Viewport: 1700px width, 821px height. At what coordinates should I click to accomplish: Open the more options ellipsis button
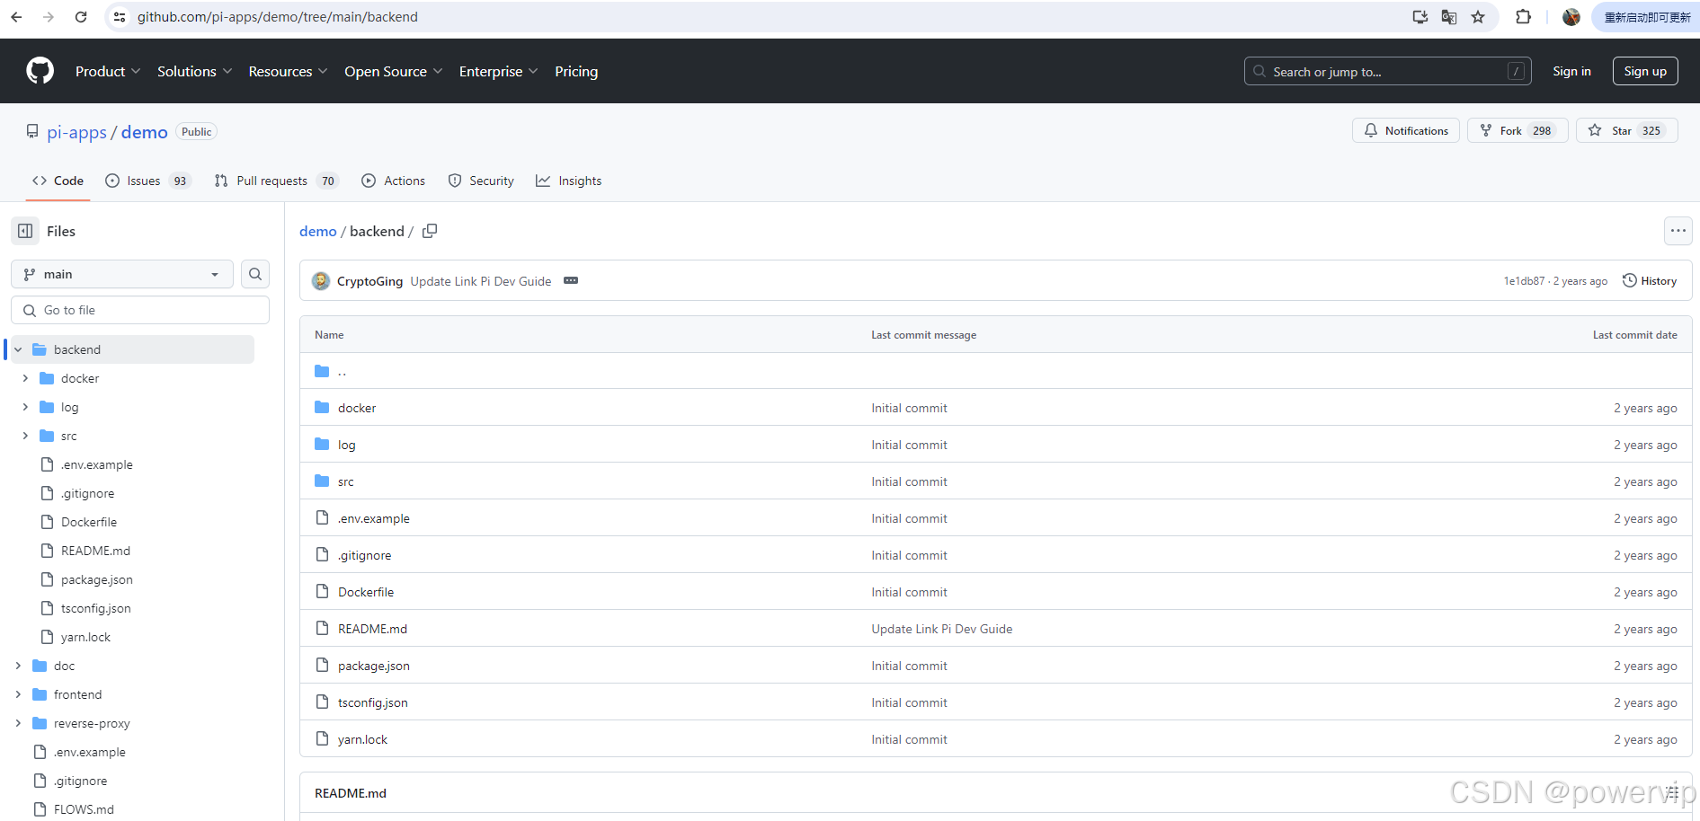pyautogui.click(x=1678, y=231)
